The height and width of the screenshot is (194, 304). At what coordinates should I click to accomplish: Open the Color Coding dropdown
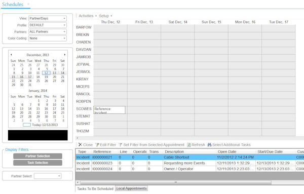48,38
